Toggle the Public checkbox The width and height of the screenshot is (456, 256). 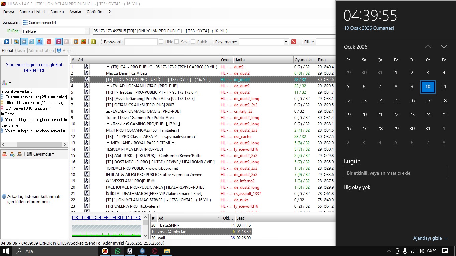click(193, 42)
